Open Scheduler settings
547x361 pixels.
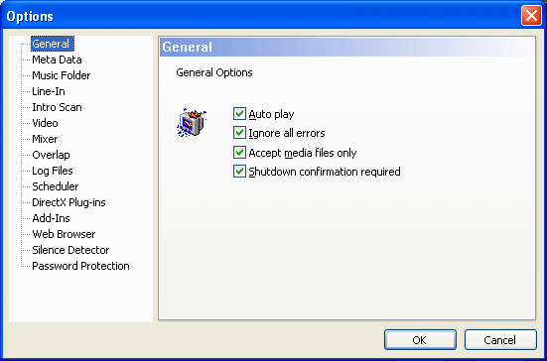(x=56, y=186)
